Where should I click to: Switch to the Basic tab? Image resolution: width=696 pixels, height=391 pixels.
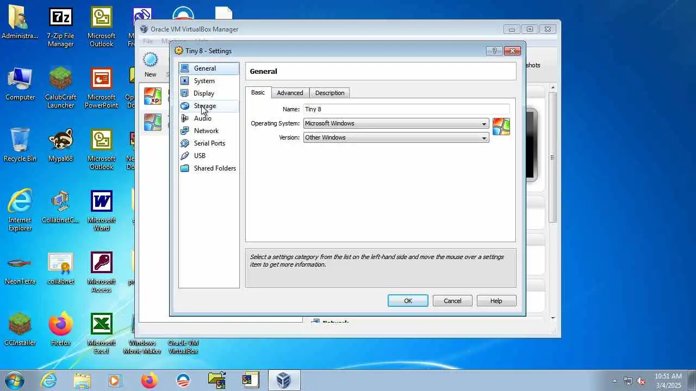click(x=258, y=92)
